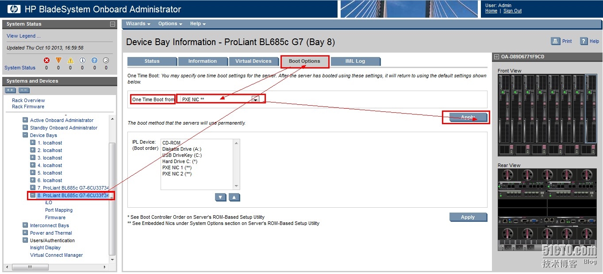Click the IPL device list scrollbar
Viewport: 603px width, 274px height.
tap(237, 164)
